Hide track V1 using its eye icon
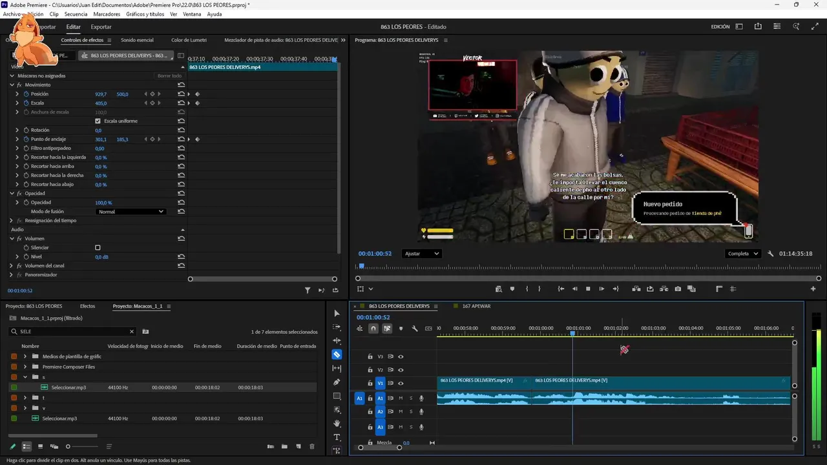The width and height of the screenshot is (827, 465). (401, 384)
